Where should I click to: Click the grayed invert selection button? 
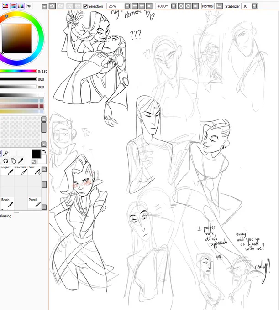(x=77, y=6)
